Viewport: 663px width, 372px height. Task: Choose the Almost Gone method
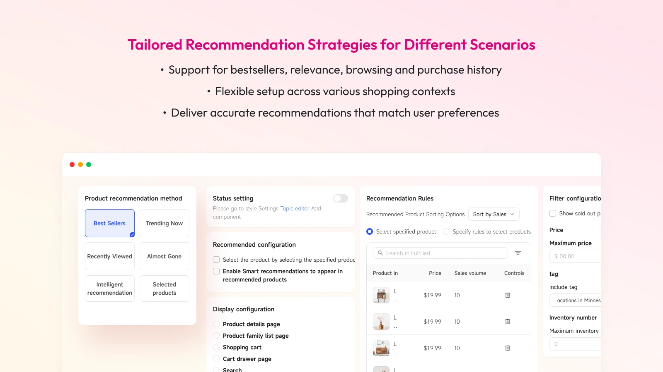(165, 256)
